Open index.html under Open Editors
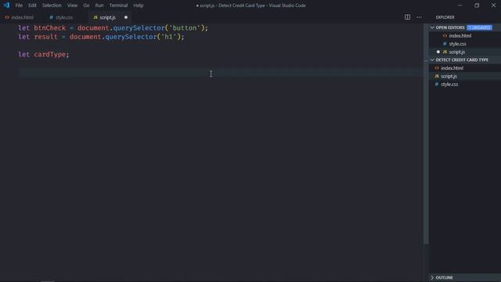The width and height of the screenshot is (501, 282). click(x=460, y=36)
